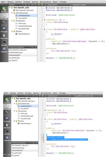Open Инструменты menu in window without highlighted code
The height and width of the screenshot is (157, 106).
click(x=46, y=2)
